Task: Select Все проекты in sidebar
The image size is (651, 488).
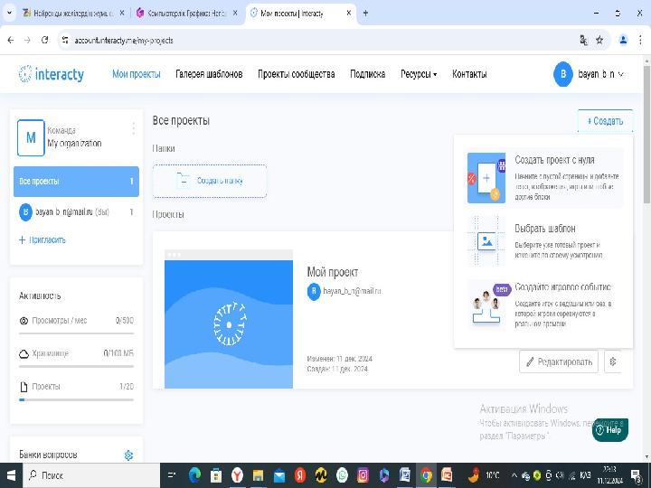Action: [76, 182]
